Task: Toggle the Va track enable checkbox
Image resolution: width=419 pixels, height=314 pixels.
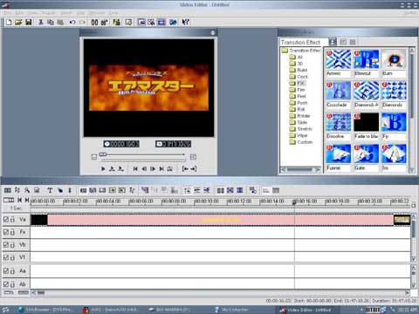Action: pos(6,219)
